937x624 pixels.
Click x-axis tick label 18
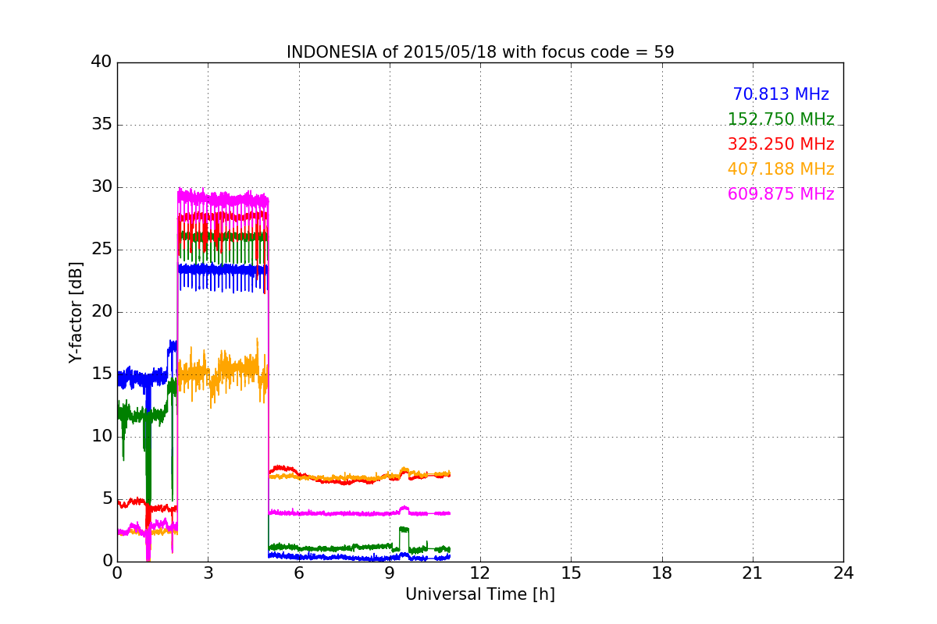point(662,573)
